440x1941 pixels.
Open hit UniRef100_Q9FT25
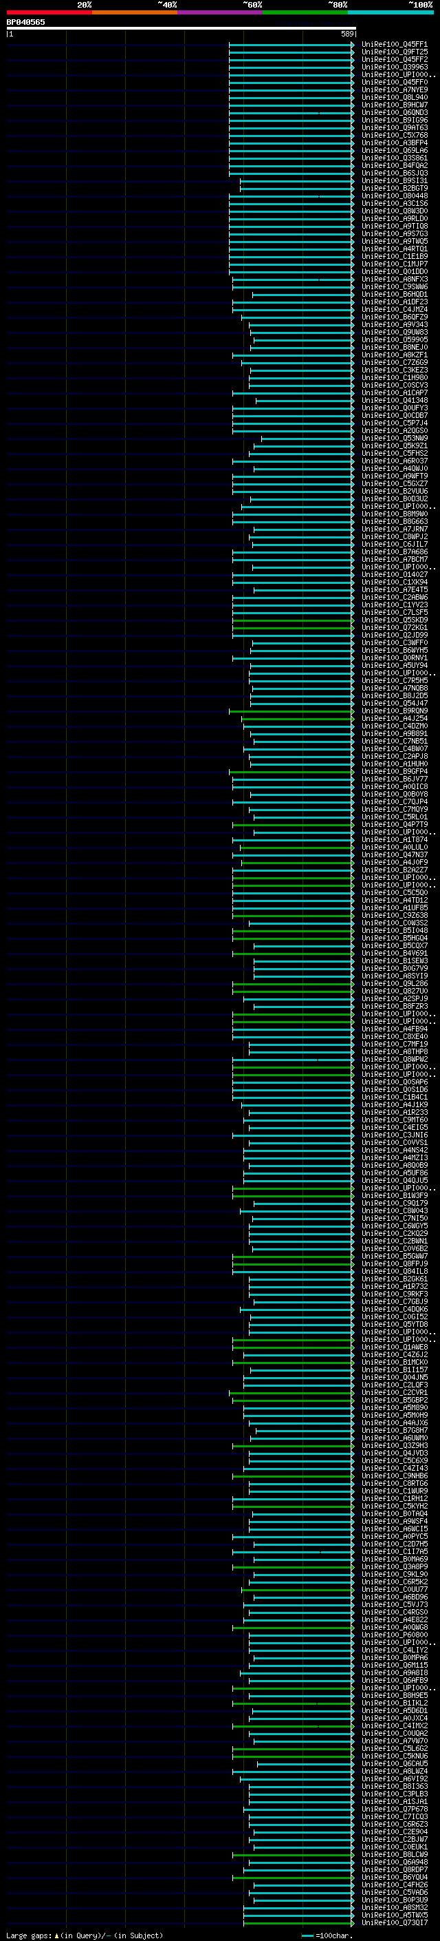(x=395, y=52)
